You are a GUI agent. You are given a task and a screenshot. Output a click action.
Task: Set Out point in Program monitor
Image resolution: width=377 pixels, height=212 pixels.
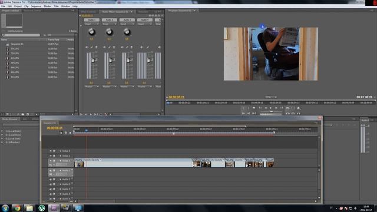249,108
